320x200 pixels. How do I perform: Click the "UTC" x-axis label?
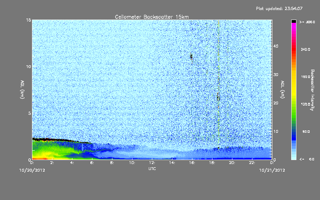[x=152, y=168]
